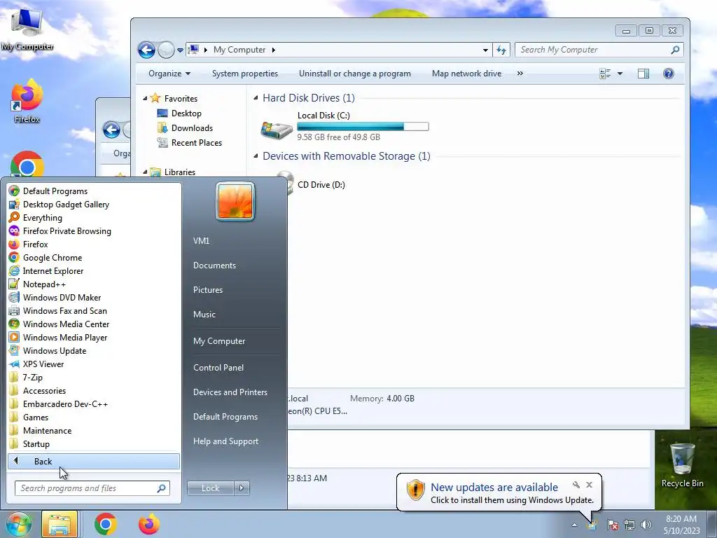Expand Embarcadero Dev-C++ folder
The height and width of the screenshot is (538, 717).
click(x=59, y=404)
